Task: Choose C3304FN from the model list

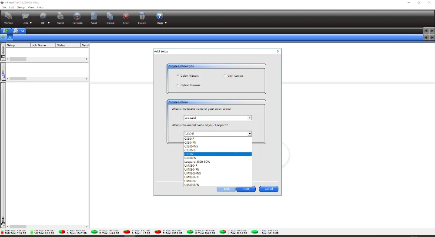Action: pos(218,142)
